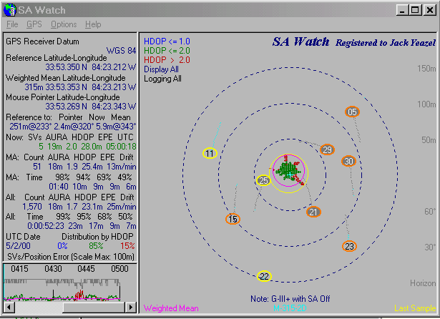
Task: Click satellite 23 marker
Action: [348, 247]
